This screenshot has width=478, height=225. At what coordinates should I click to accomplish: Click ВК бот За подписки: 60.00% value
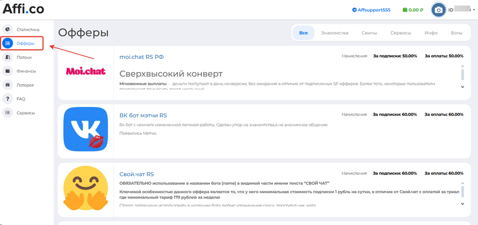(x=395, y=115)
